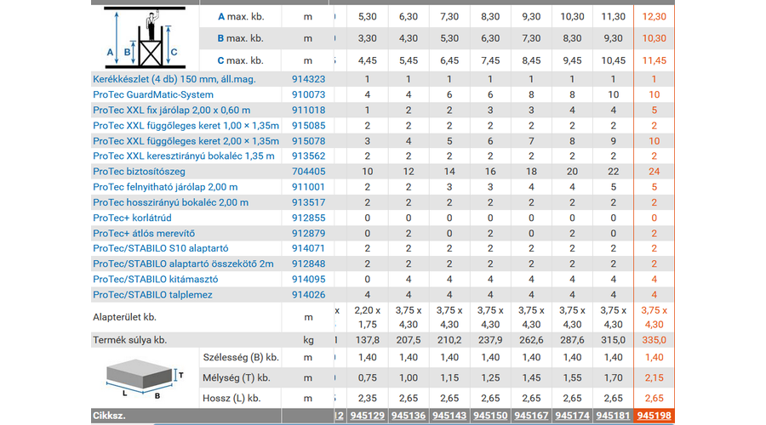
Task: Open ProTec XXL fix járólap 2,00 x 0,60 m
Action: click(x=171, y=110)
